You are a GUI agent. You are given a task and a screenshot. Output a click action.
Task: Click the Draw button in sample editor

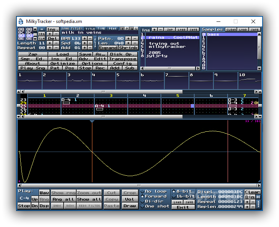[130, 206]
